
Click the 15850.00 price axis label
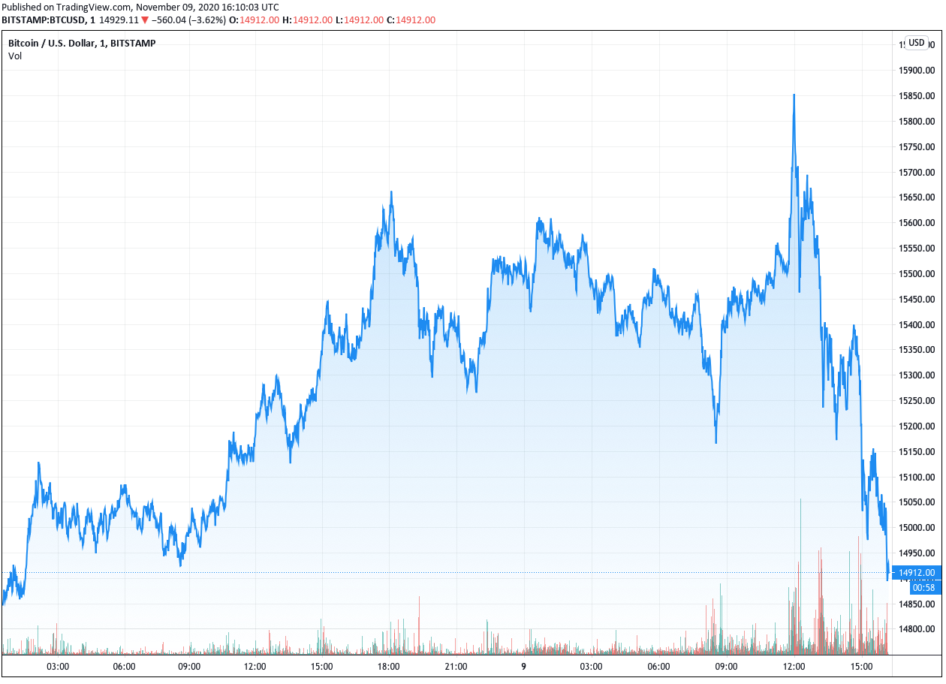(x=917, y=96)
